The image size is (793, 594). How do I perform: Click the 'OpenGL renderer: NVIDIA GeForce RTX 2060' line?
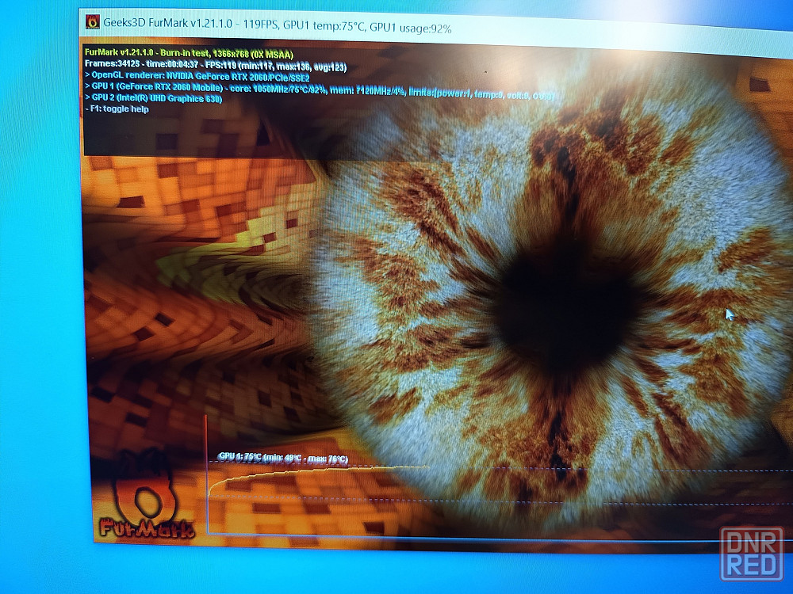point(197,78)
